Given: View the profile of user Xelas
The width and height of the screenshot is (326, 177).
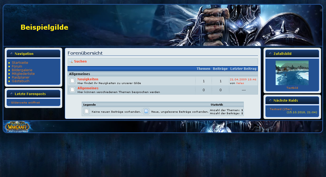Looking at the screenshot, I should [240, 83].
